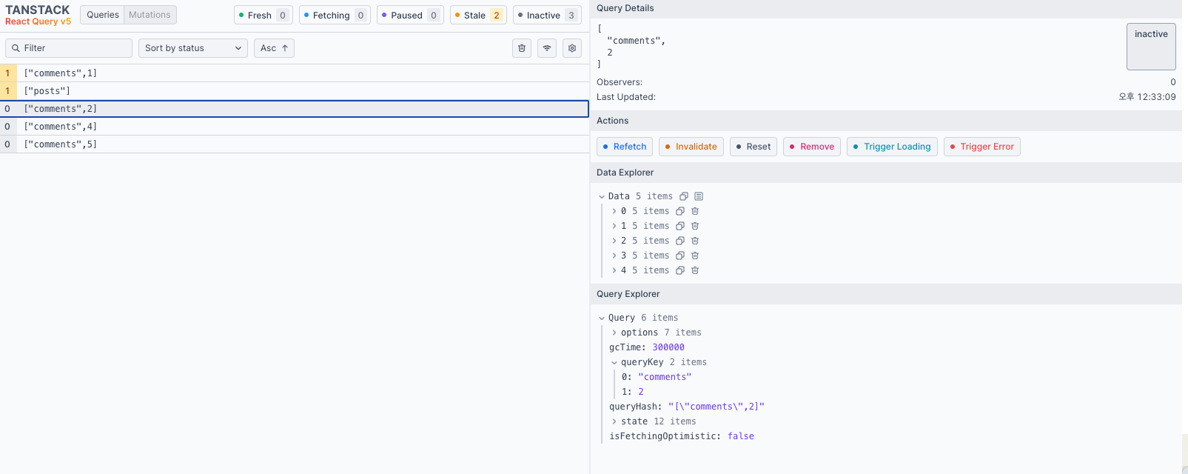1188x474 pixels.
Task: Toggle the Fresh status filter
Action: (263, 15)
